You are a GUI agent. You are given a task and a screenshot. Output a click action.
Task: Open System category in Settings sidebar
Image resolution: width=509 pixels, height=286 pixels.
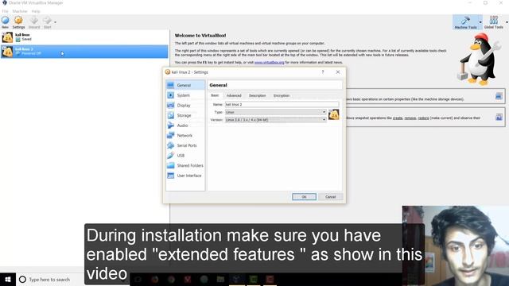(185, 95)
